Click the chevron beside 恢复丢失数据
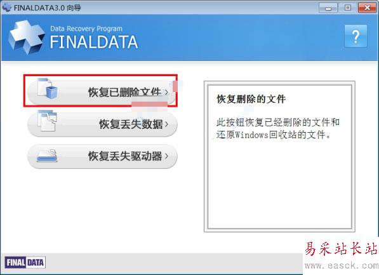 (x=166, y=124)
